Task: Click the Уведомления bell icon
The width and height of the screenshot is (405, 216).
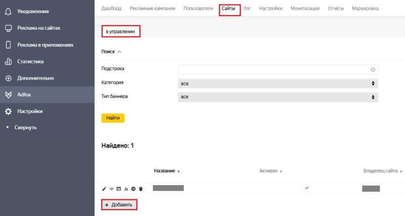Action: pos(8,11)
